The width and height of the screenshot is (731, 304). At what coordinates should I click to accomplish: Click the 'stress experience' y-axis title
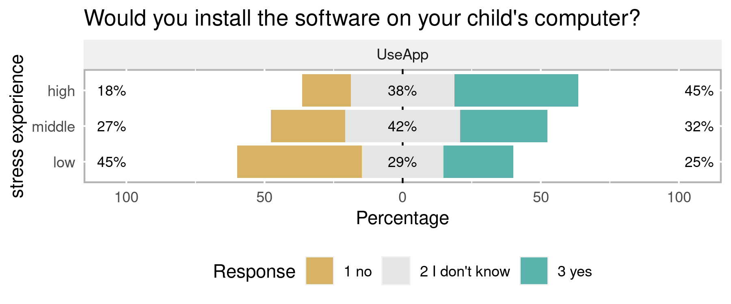click(17, 126)
